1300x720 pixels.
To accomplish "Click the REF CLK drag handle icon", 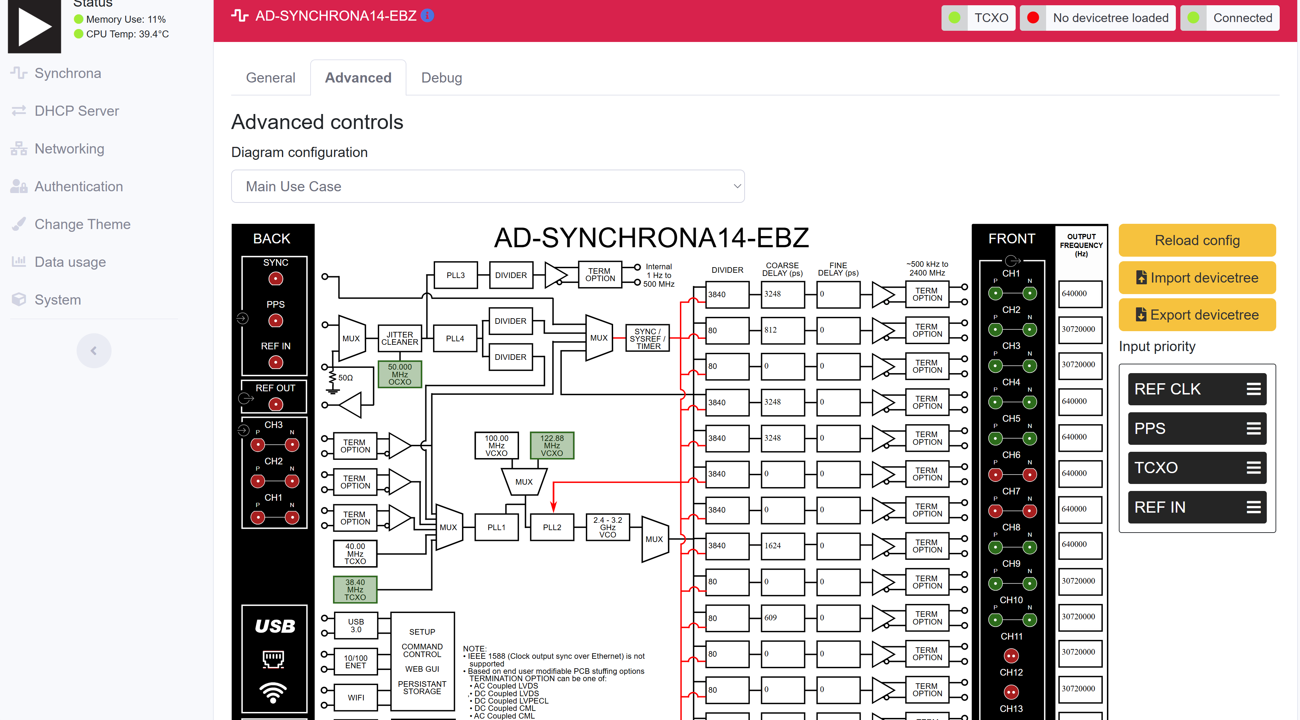I will (x=1254, y=389).
